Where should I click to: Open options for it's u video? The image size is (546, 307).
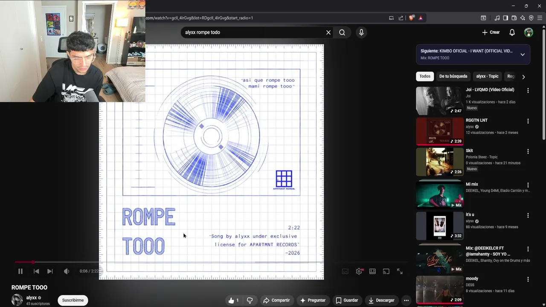528,215
